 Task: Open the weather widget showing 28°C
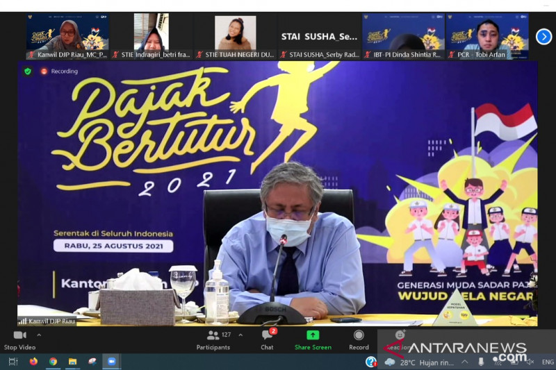click(x=419, y=362)
